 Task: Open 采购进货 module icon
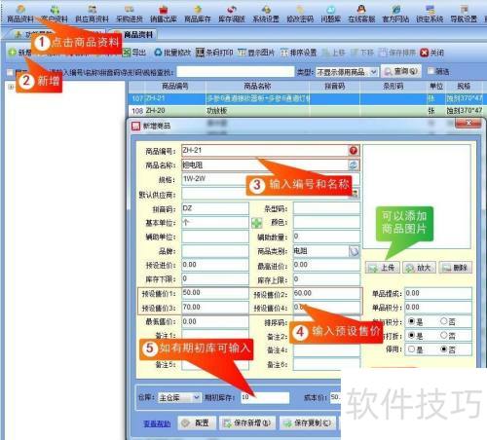(130, 14)
